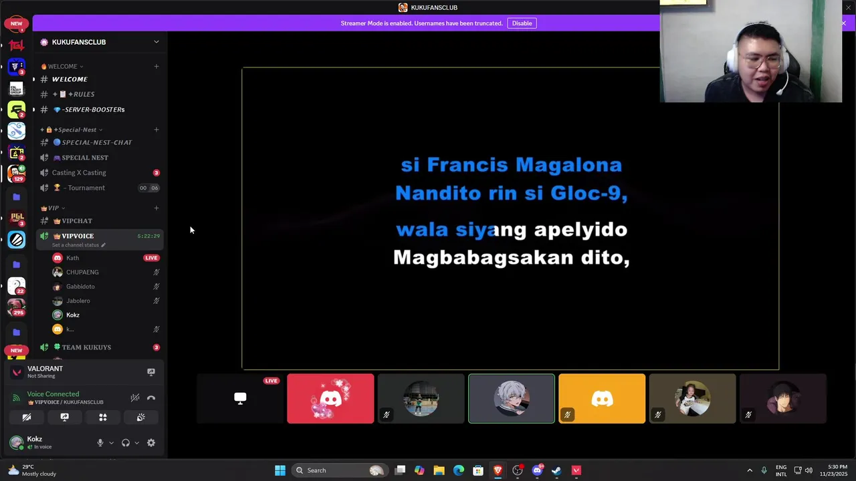
Task: Add channel to Special-Nest category
Action: point(156,130)
